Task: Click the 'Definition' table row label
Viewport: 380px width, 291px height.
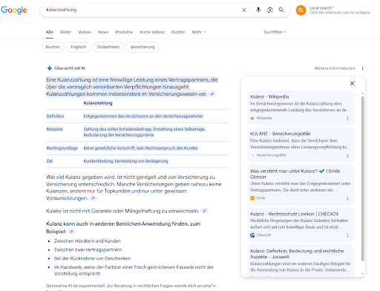Action: pos(55,117)
